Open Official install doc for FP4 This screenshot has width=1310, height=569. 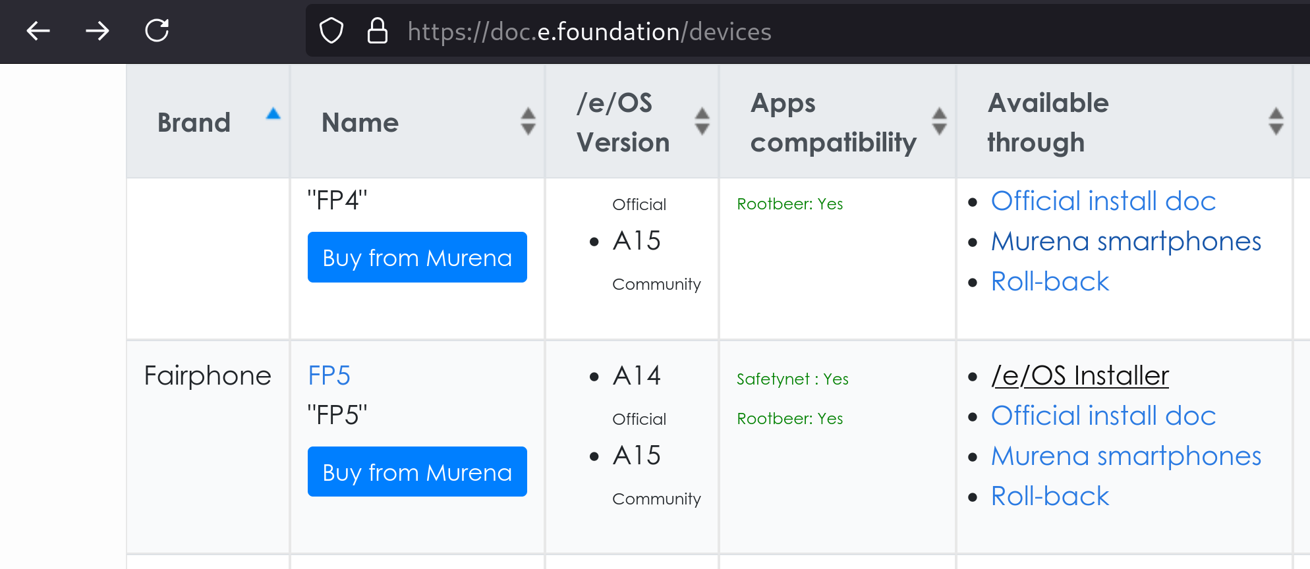[x=1103, y=201]
